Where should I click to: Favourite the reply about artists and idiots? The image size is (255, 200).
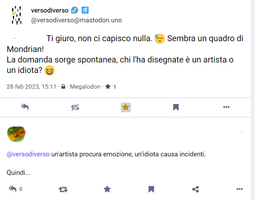point(107,189)
